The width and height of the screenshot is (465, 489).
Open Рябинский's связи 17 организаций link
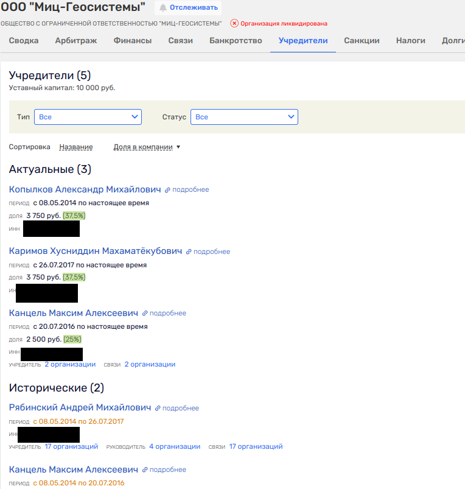256,446
